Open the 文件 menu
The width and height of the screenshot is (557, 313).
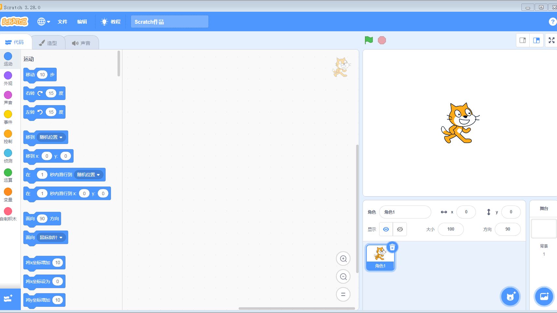(62, 21)
